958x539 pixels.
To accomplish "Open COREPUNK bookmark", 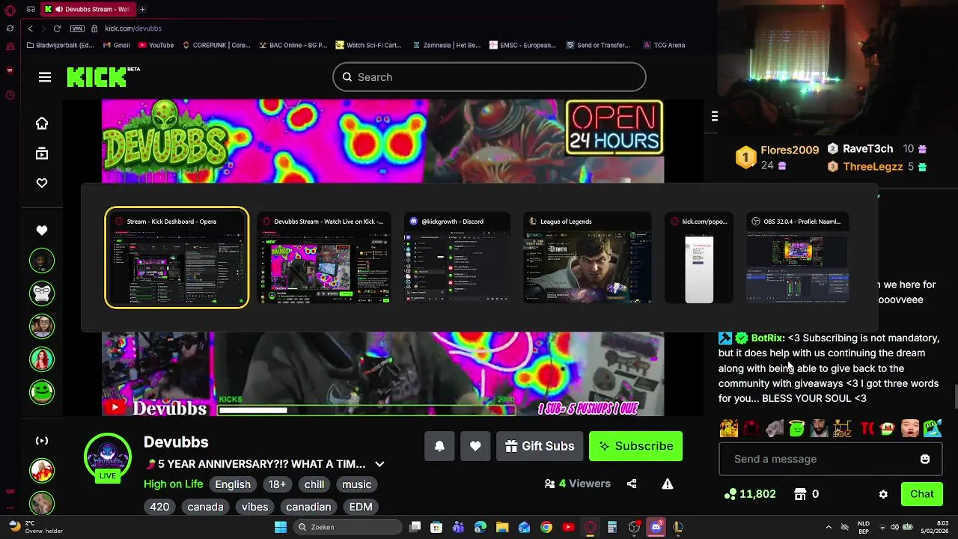I will [x=216, y=45].
